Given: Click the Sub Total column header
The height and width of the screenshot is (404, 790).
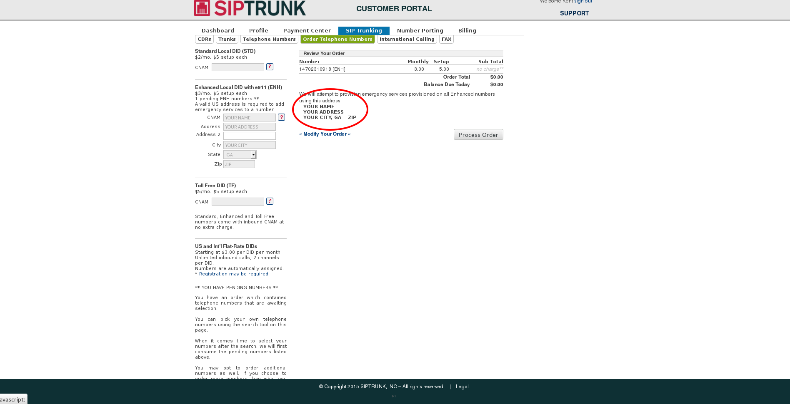Looking at the screenshot, I should click(491, 62).
